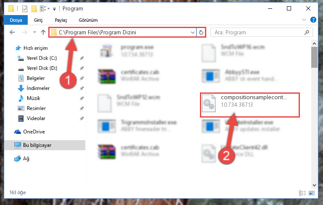Switch to details list view icon

click(x=302, y=193)
